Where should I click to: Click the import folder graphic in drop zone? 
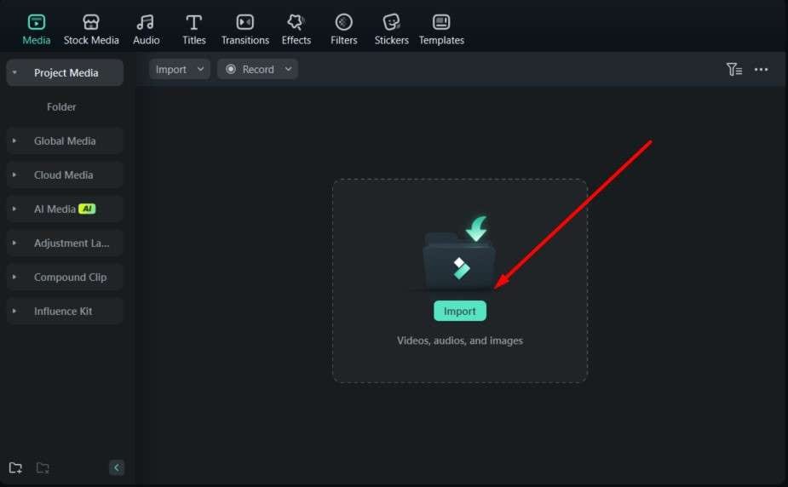pyautogui.click(x=459, y=253)
